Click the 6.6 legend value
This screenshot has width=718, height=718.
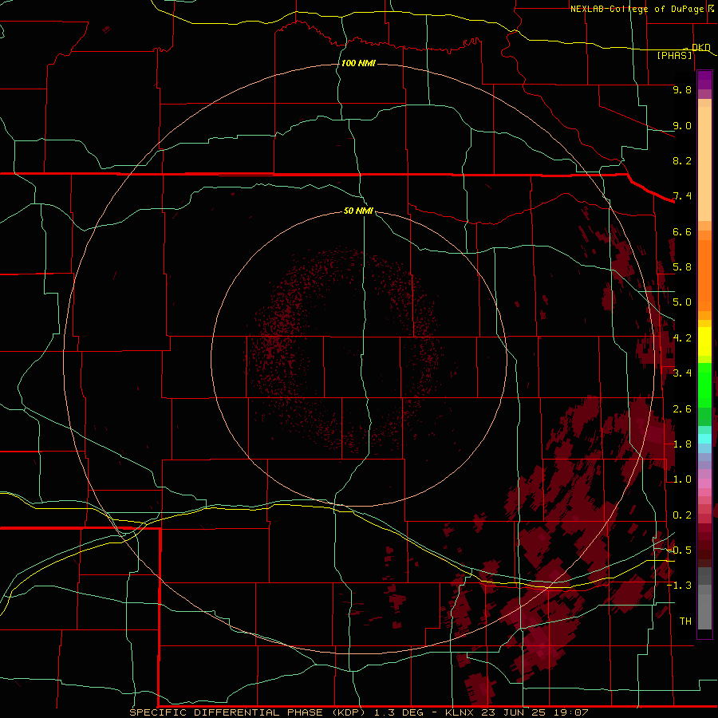pos(682,231)
